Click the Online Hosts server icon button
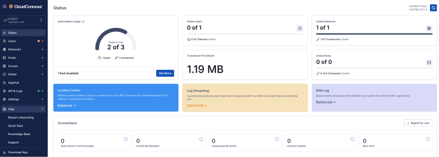The image size is (439, 157). click(429, 62)
